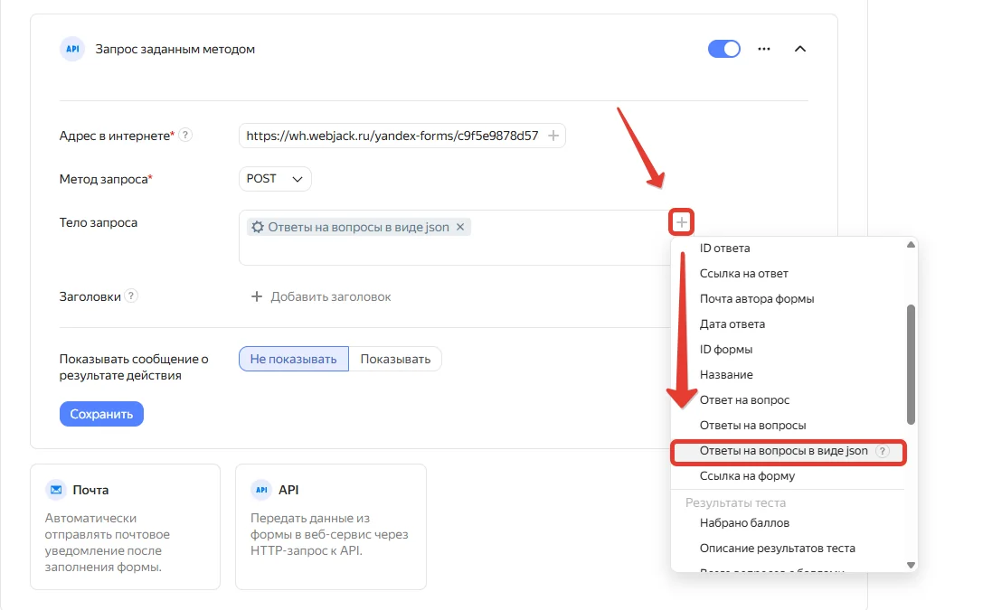Click the plus icon in Тело запроса field
This screenshot has width=992, height=610.
(x=681, y=222)
